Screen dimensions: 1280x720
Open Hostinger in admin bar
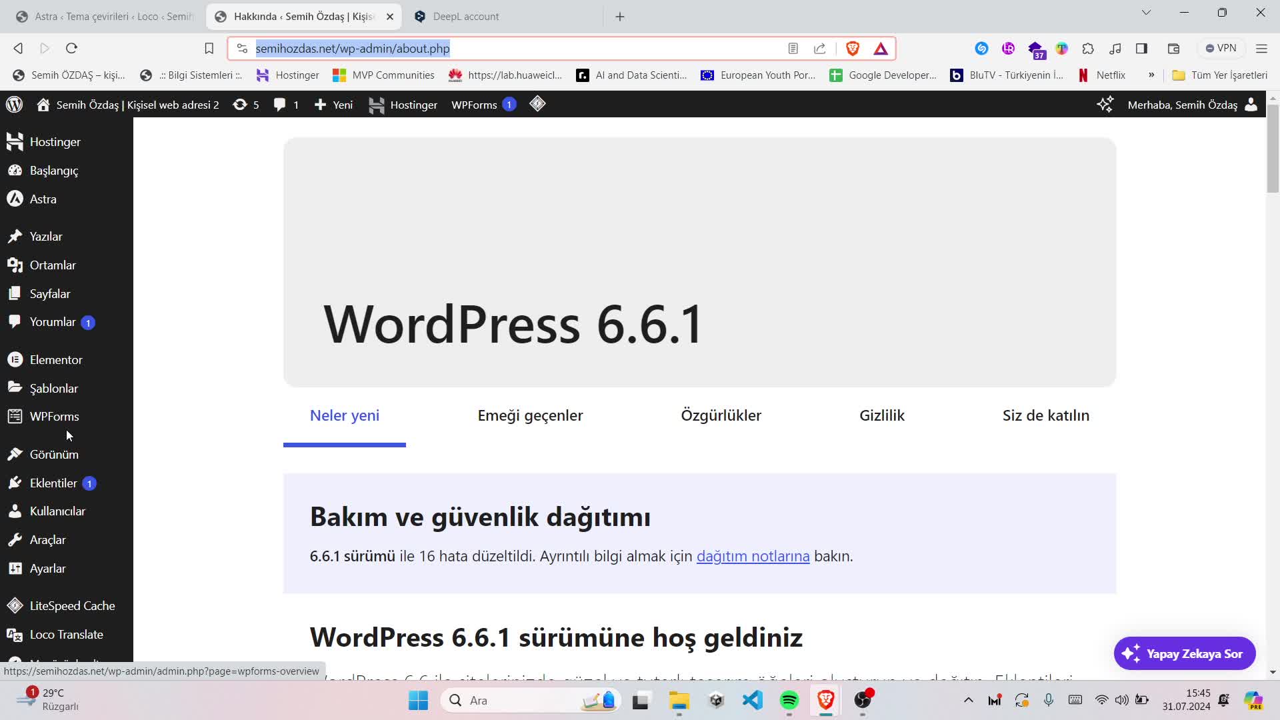coord(403,105)
